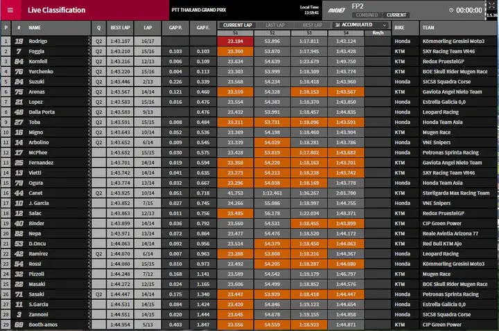499x331 pixels.
Task: Click position number 29
Action: pyautogui.click(x=6, y=325)
